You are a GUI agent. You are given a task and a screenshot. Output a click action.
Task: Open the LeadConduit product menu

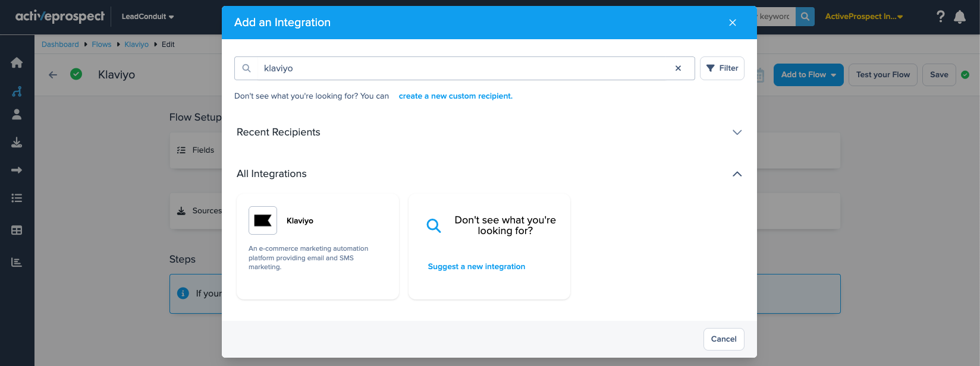coord(147,17)
